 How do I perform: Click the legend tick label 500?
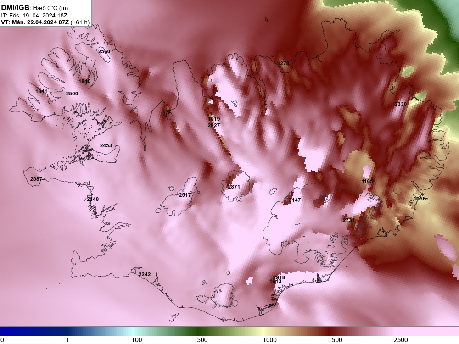(202, 340)
